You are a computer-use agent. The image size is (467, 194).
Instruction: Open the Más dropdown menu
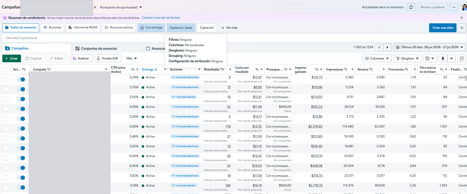131,58
